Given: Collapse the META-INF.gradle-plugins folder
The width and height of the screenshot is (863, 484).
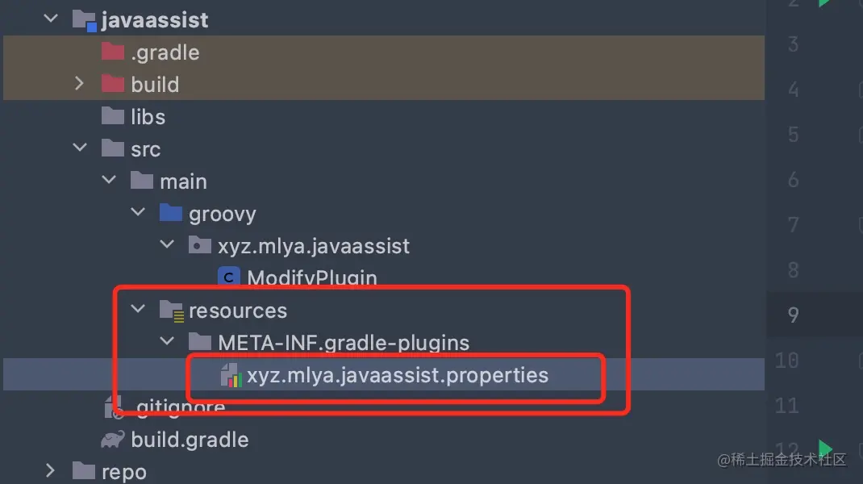Looking at the screenshot, I should 167,341.
